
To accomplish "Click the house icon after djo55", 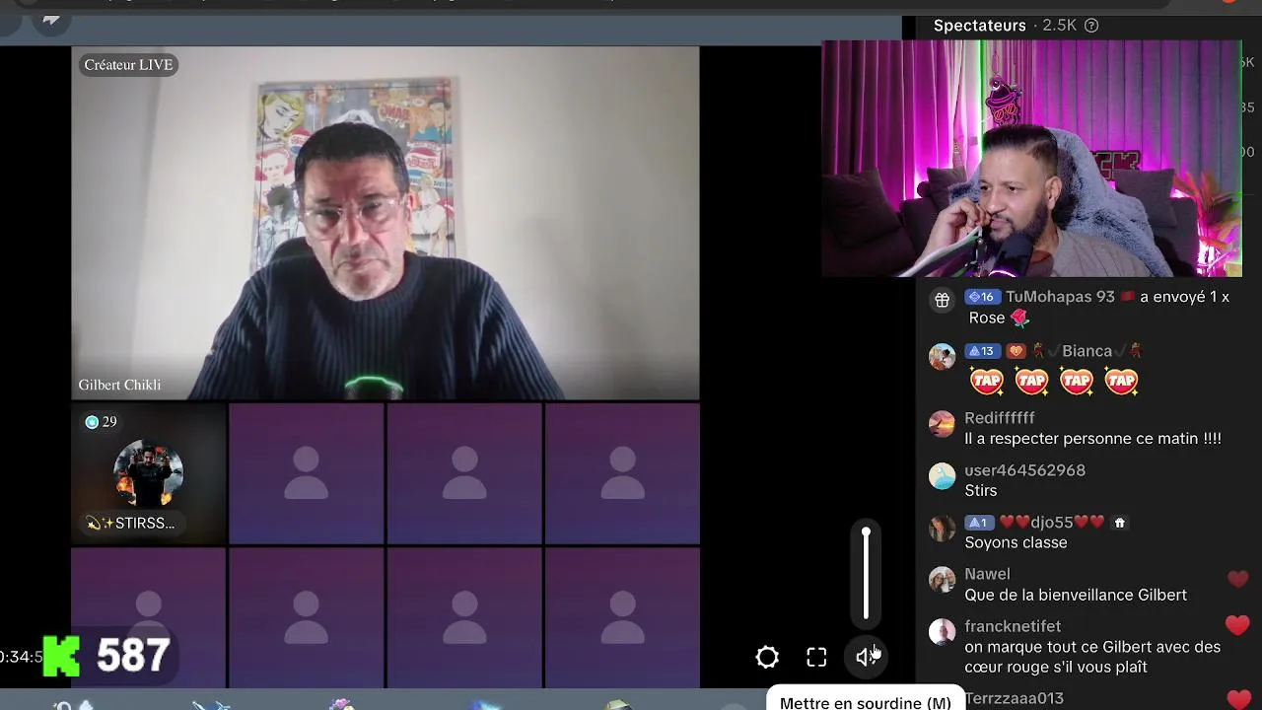I will tap(1119, 523).
